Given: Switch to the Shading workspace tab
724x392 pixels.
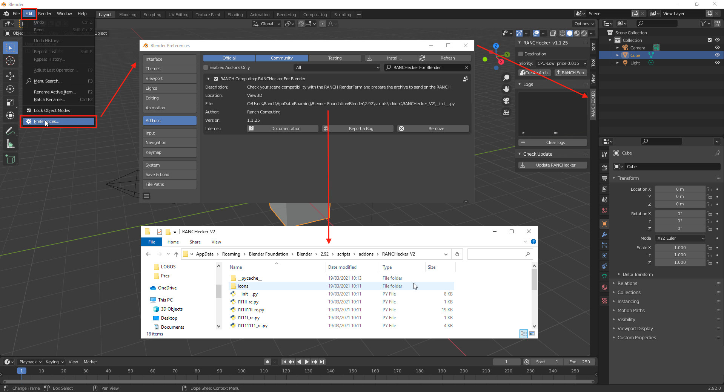Looking at the screenshot, I should tap(235, 15).
